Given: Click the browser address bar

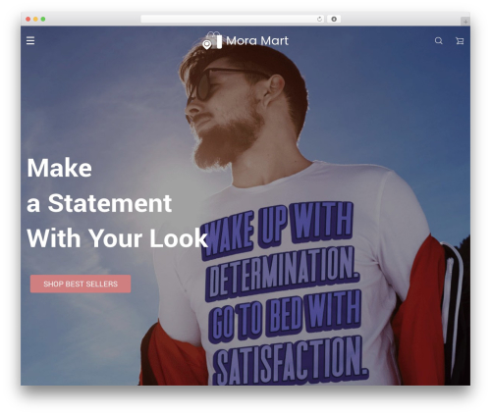Looking at the screenshot, I should [x=233, y=20].
